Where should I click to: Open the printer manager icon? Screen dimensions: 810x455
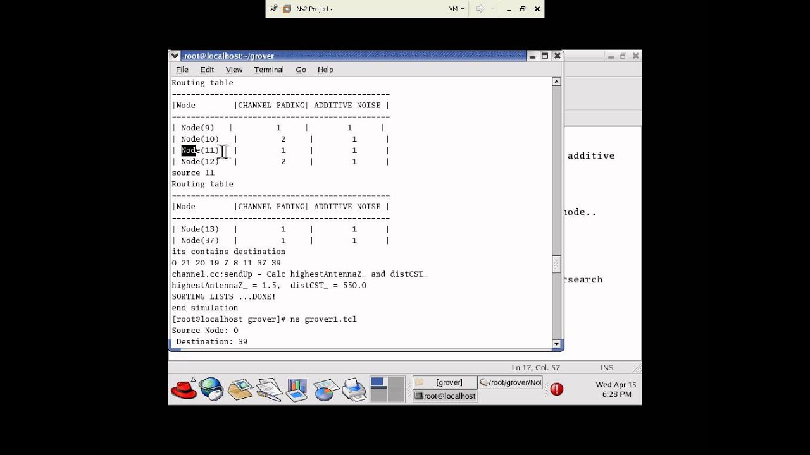click(x=354, y=389)
